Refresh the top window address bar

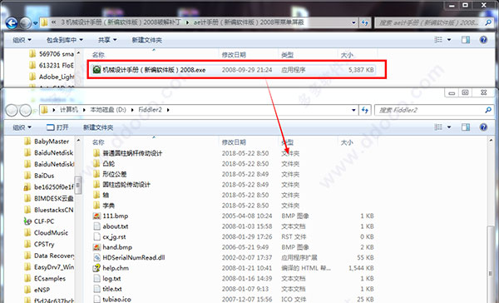pos(365,22)
